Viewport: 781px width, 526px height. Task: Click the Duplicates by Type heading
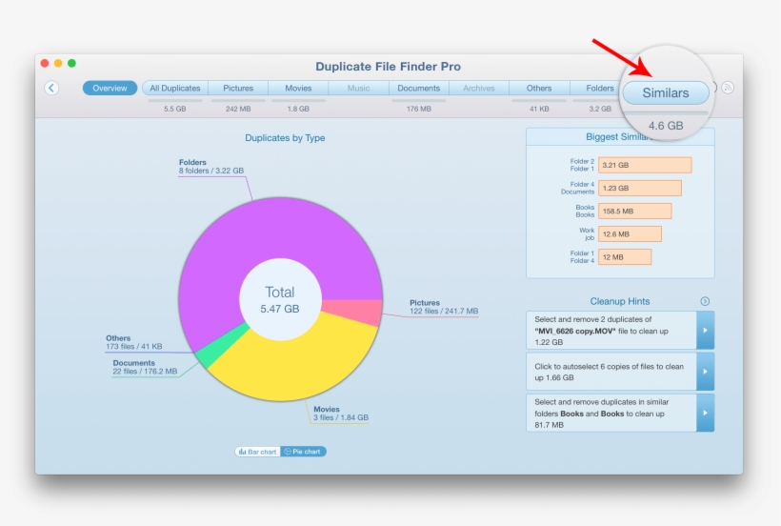tap(285, 138)
